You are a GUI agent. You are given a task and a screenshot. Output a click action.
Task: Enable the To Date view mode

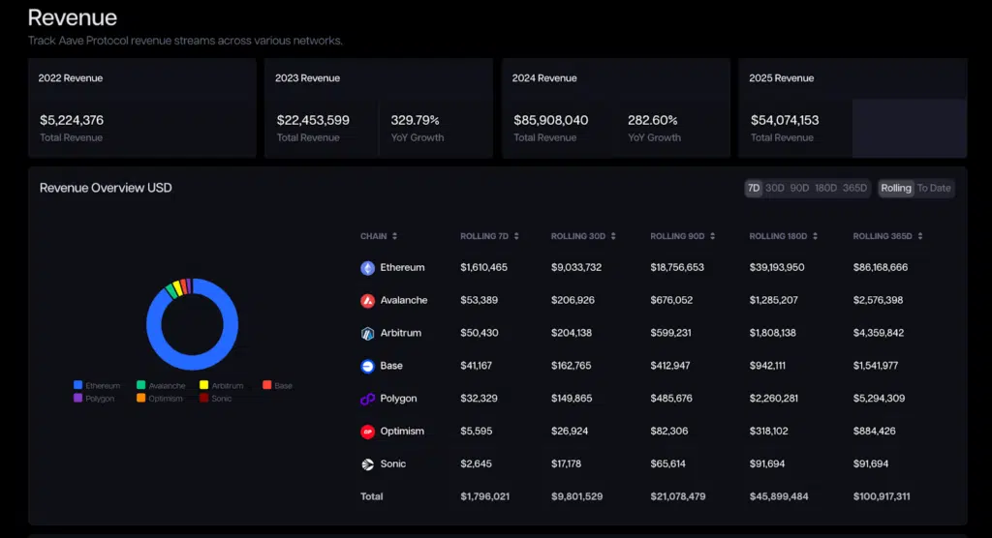[934, 189]
